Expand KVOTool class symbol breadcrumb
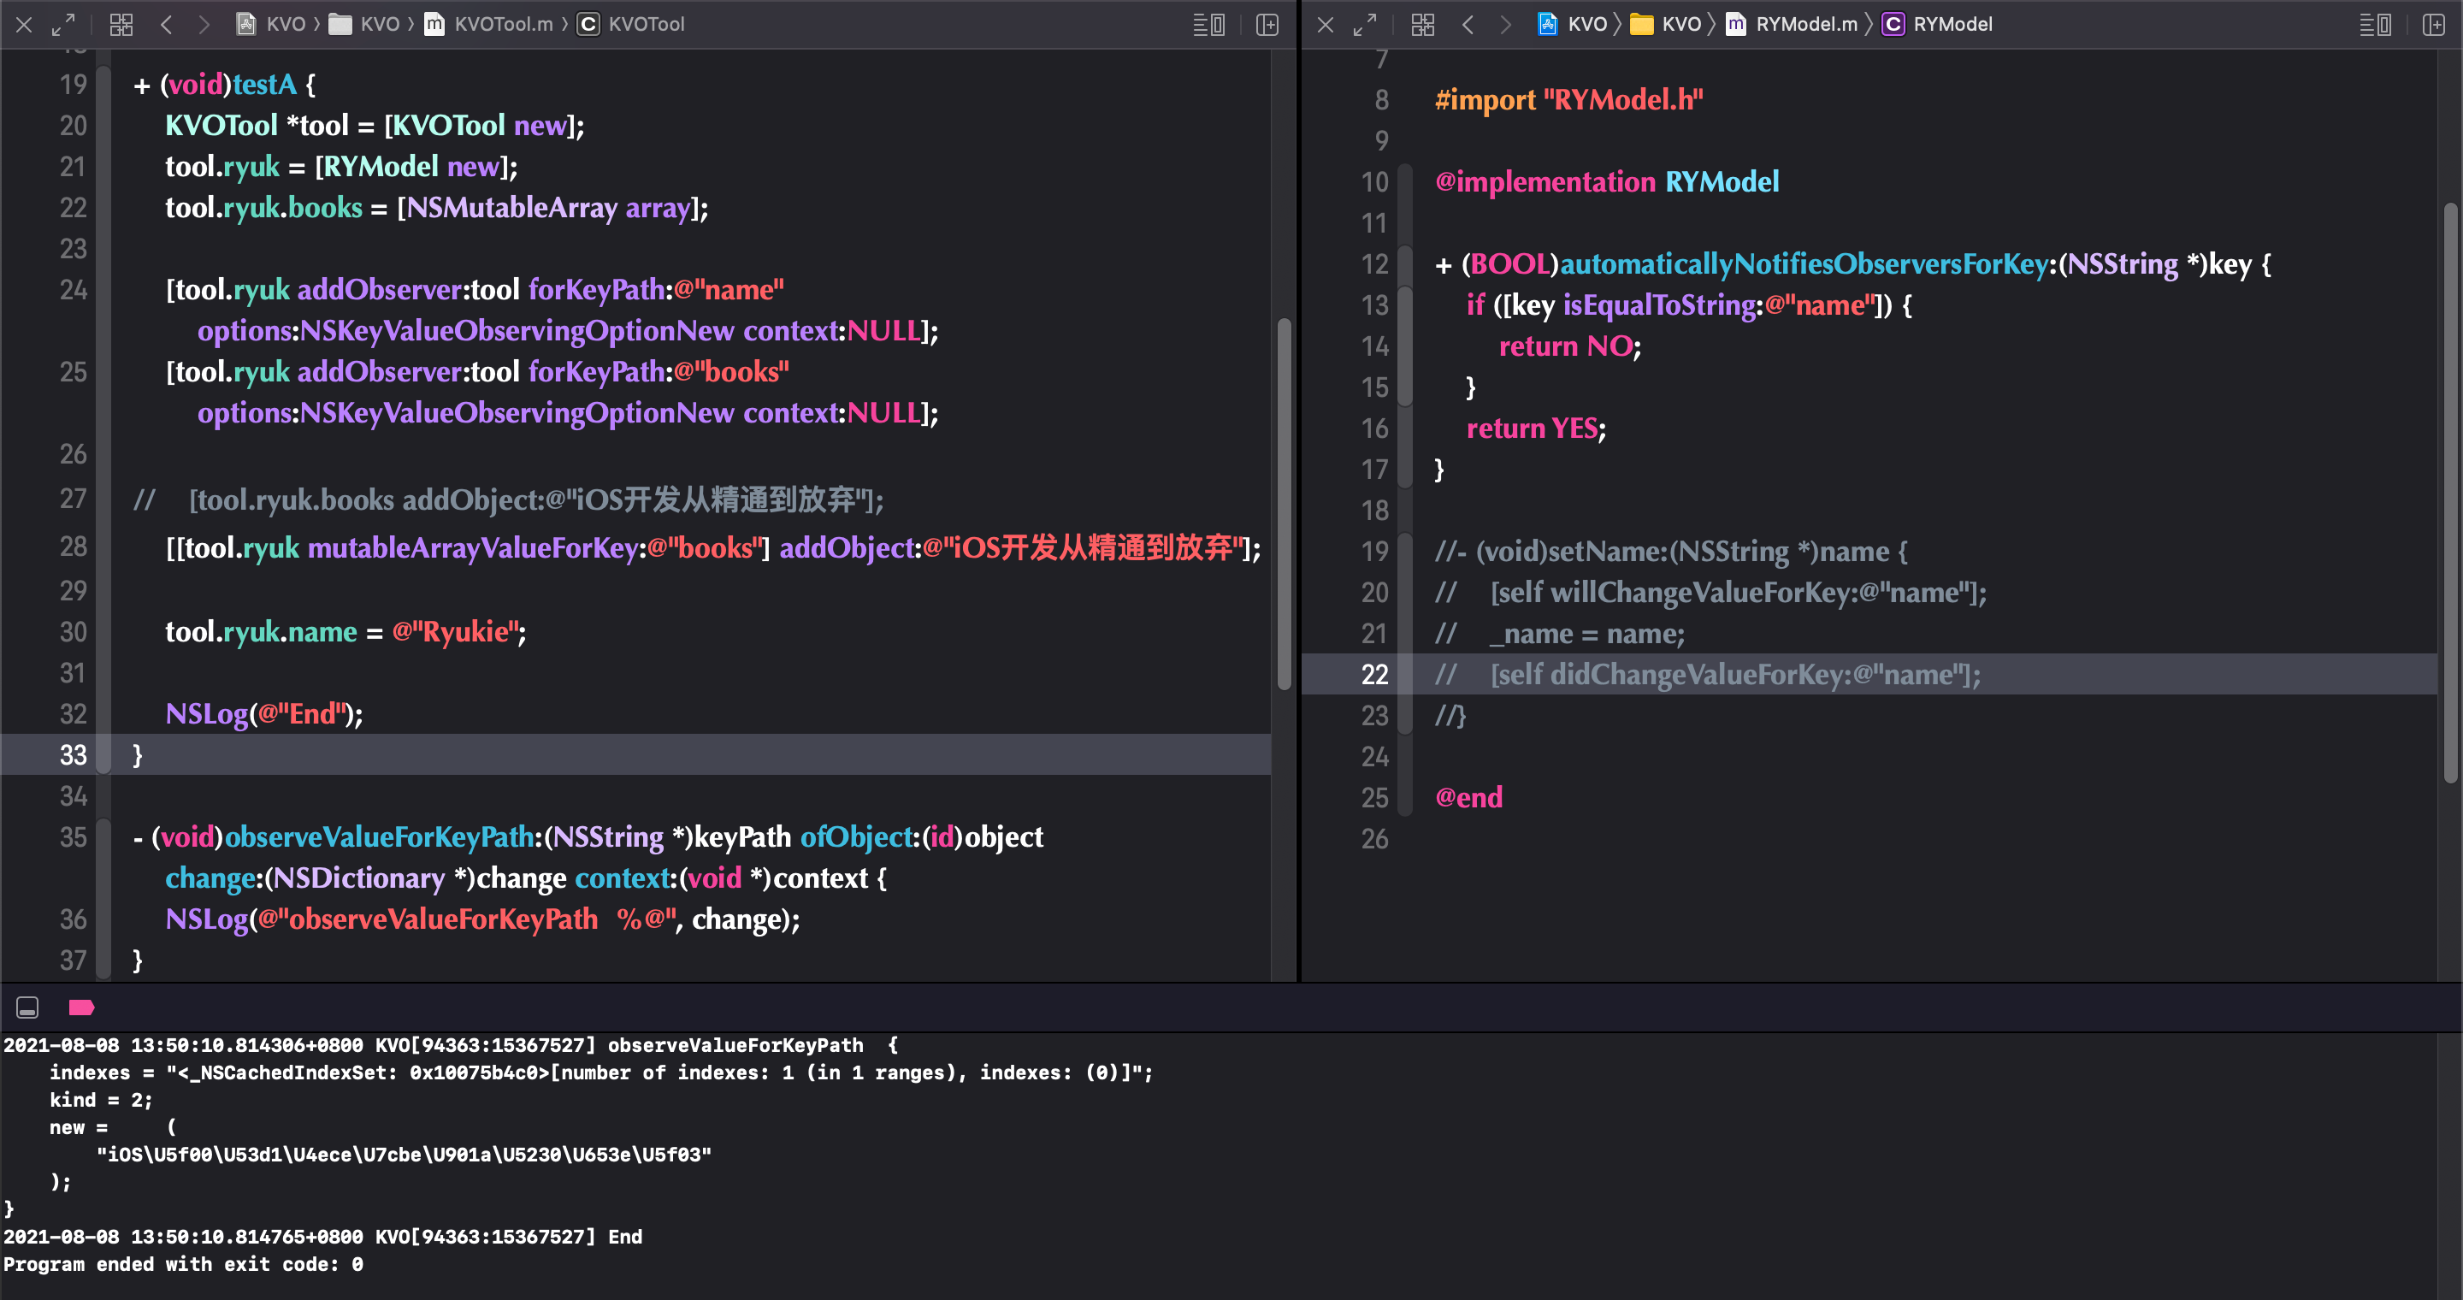Image resolution: width=2463 pixels, height=1300 pixels. click(631, 25)
